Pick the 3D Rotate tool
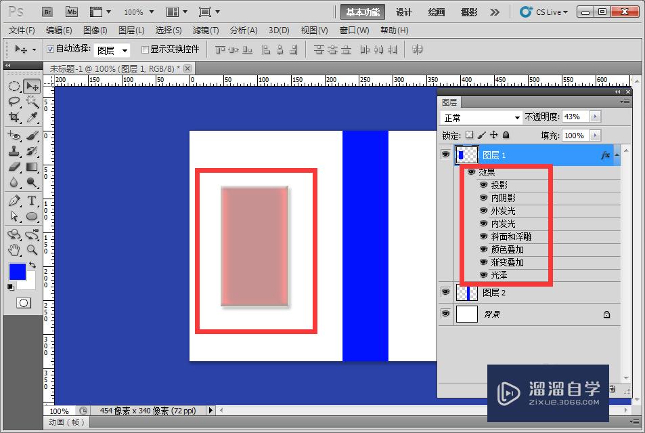Image resolution: width=645 pixels, height=433 pixels. [x=14, y=234]
